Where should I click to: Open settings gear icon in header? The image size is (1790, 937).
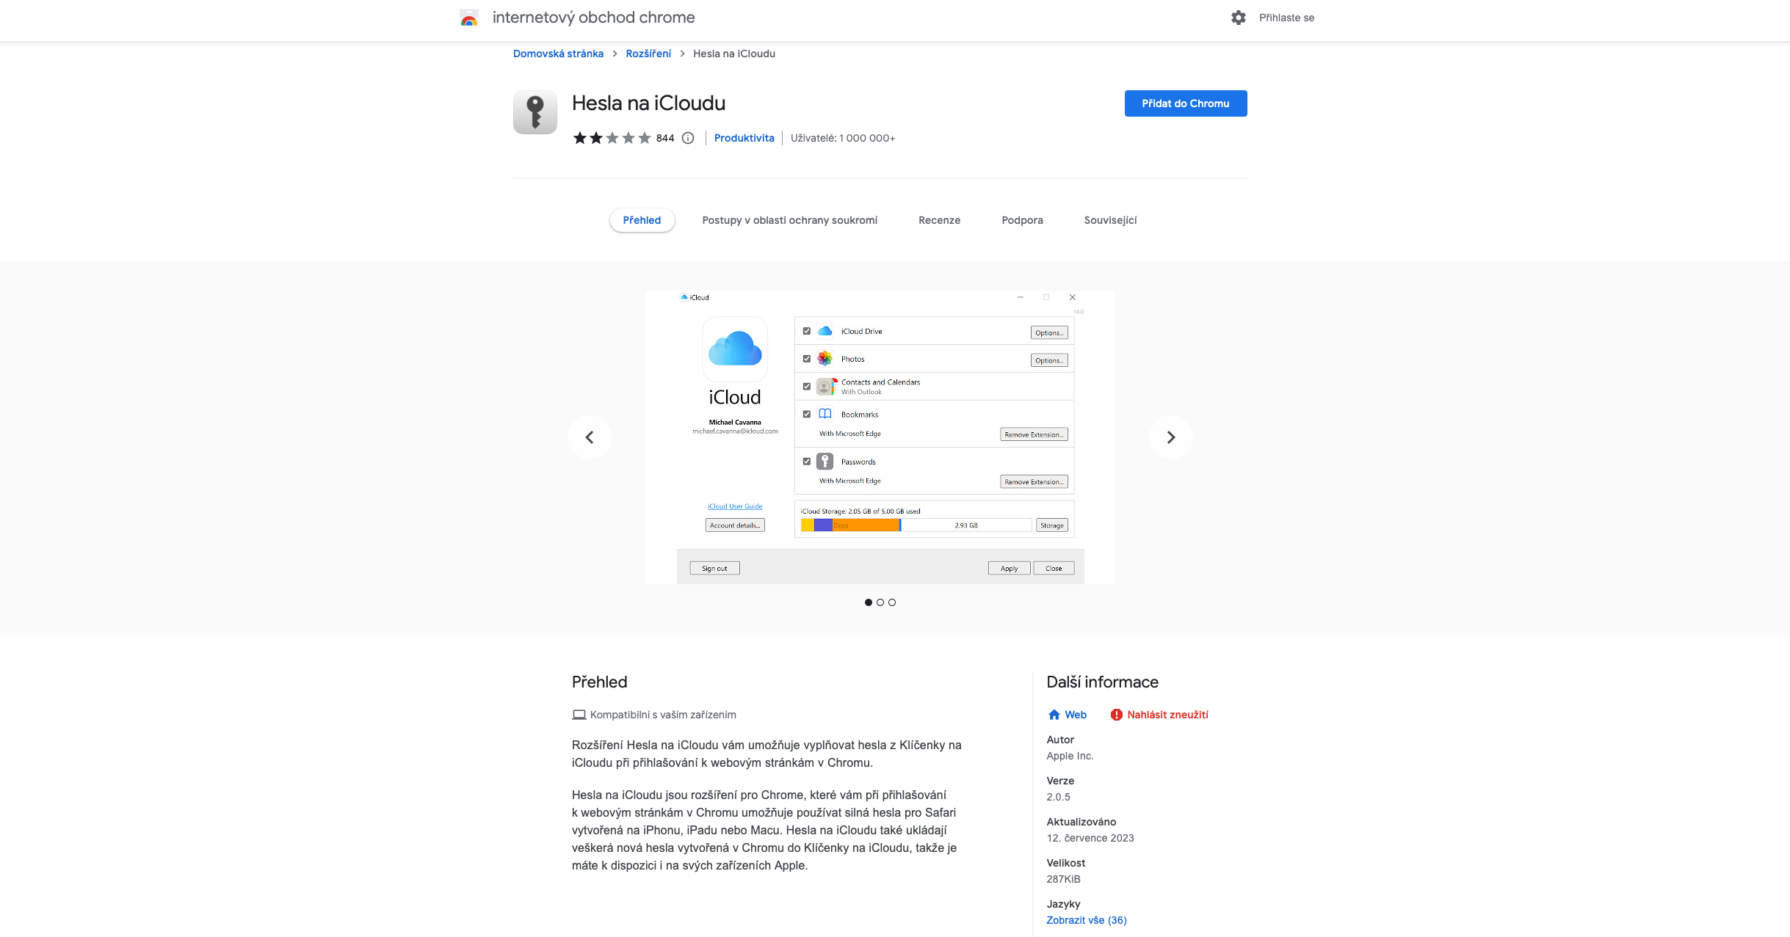click(1238, 18)
